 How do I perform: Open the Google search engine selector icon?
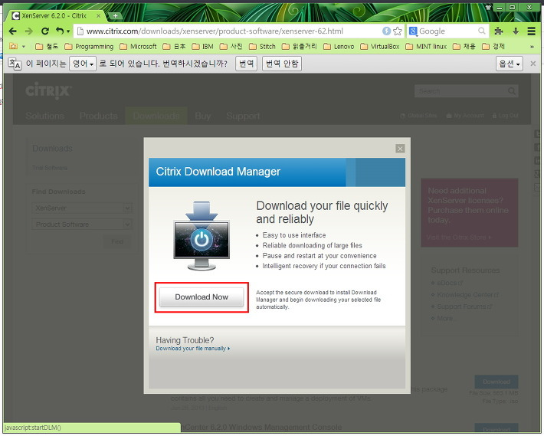coord(413,31)
